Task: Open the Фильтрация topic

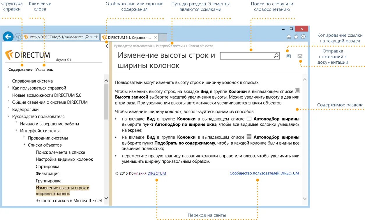Action: pos(47,174)
